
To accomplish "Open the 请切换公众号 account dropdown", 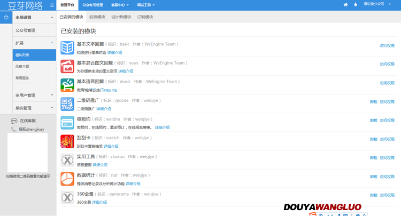I will [x=377, y=4].
